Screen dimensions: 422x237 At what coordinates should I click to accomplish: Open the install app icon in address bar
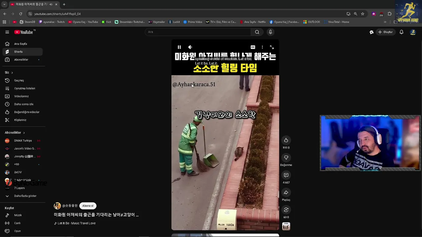348,14
